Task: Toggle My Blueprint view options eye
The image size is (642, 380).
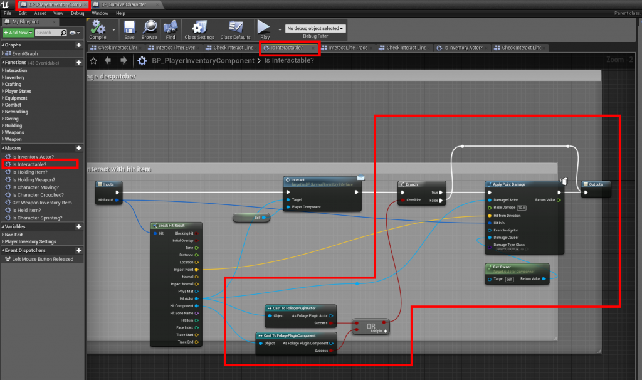Action: pyautogui.click(x=75, y=33)
